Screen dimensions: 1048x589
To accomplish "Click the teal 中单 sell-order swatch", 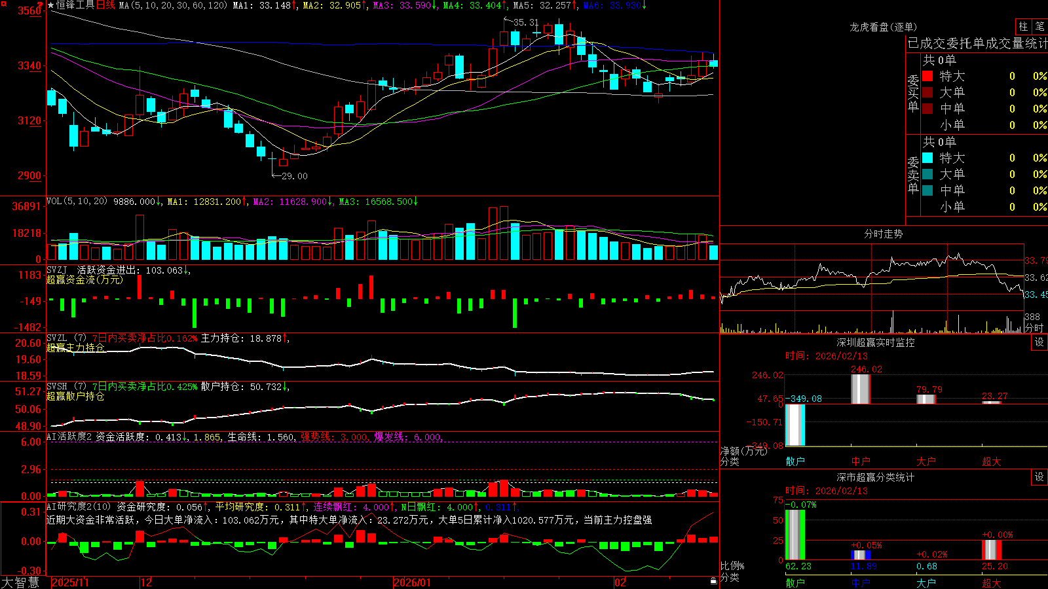I will pos(927,190).
